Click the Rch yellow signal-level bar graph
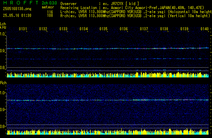The image size is (212, 138). (x=108, y=132)
